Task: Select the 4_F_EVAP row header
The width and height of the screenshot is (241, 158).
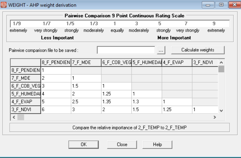Action: [x=25, y=102]
